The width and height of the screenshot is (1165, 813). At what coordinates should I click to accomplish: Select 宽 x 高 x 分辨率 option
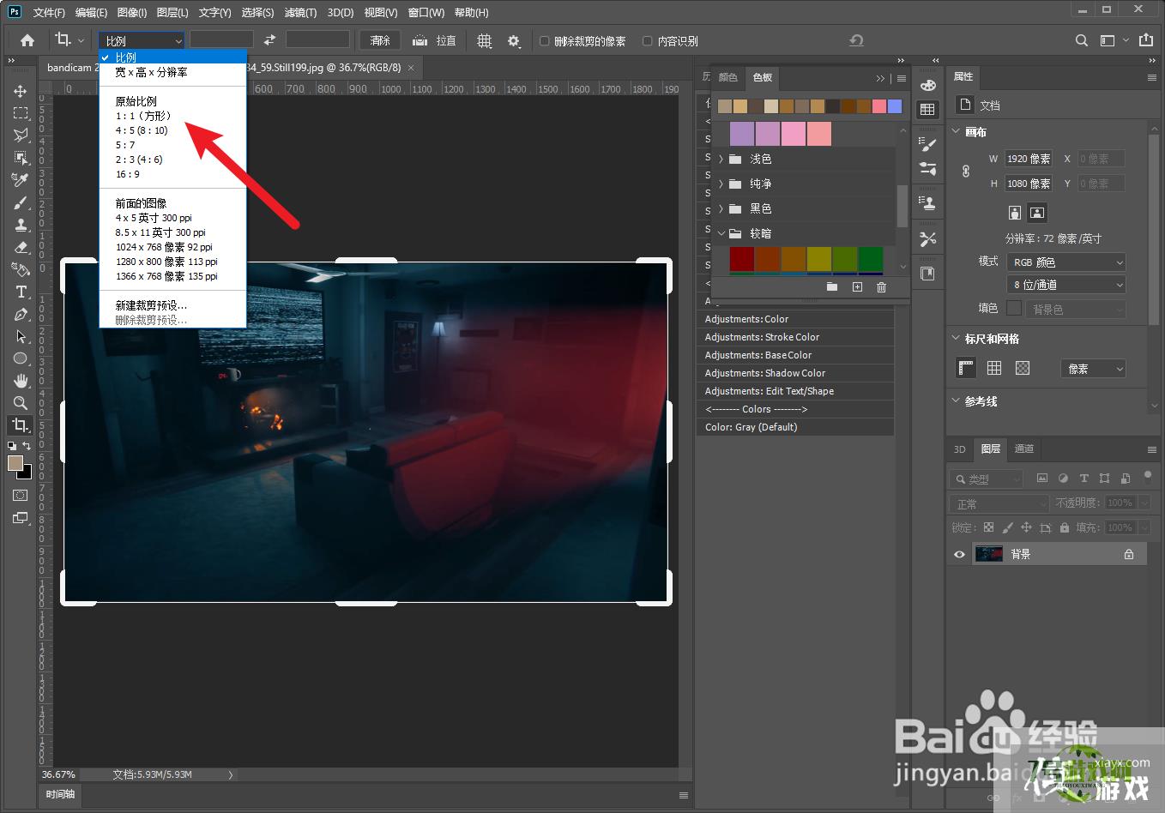[151, 72]
